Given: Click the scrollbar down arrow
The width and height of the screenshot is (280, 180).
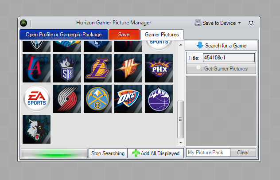Looking at the screenshot, I should pos(181,143).
